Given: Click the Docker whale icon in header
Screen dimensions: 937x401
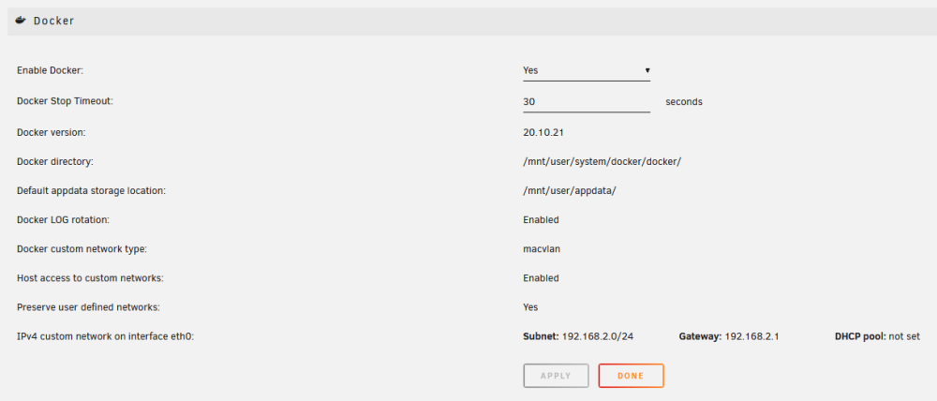Looking at the screenshot, I should point(21,21).
